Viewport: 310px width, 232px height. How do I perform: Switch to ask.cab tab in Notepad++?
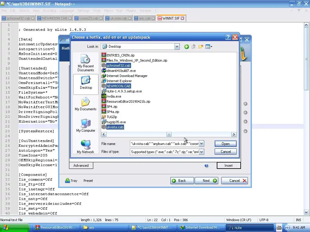click(x=144, y=18)
